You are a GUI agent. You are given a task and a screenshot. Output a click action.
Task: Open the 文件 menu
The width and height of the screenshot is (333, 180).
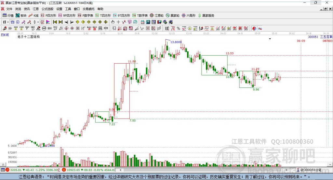[x=9, y=9]
